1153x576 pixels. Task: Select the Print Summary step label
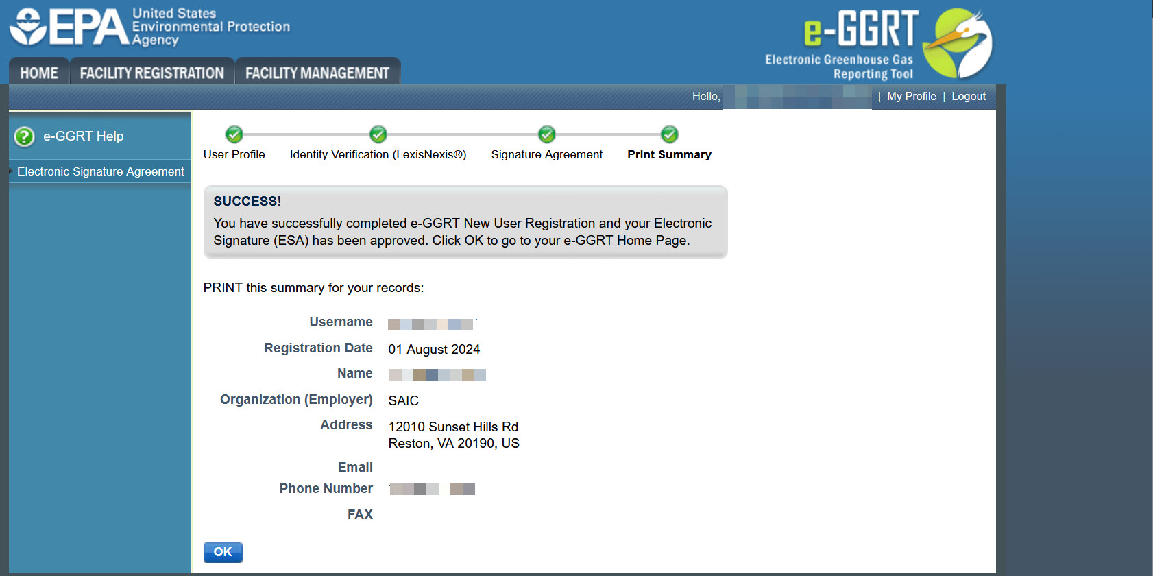[670, 155]
